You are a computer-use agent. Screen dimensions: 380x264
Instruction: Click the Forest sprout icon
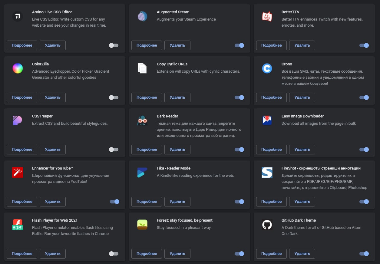click(142, 225)
